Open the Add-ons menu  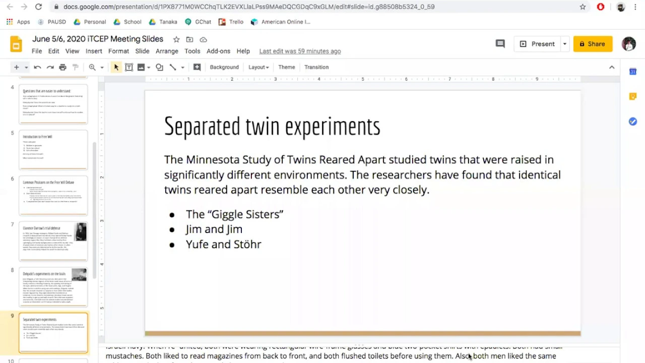(x=218, y=51)
